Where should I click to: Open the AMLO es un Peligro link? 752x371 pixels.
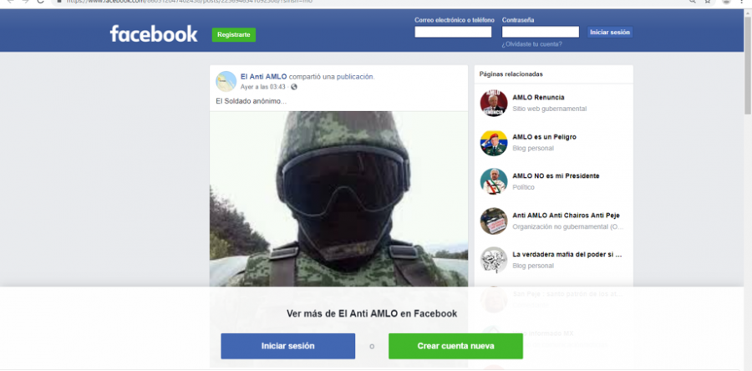[x=544, y=136]
